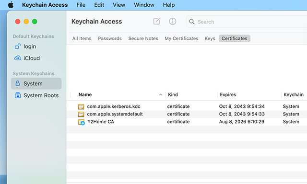Click expiry Oct 8, 2043 9:54:33
307x184 pixels.
(242, 114)
